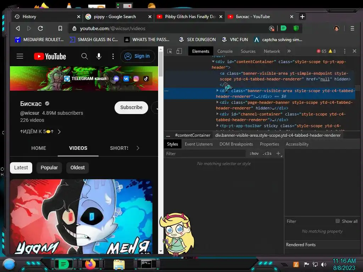This screenshot has width=363, height=272.
Task: Add new style rule with the plus icon
Action: coord(278,153)
